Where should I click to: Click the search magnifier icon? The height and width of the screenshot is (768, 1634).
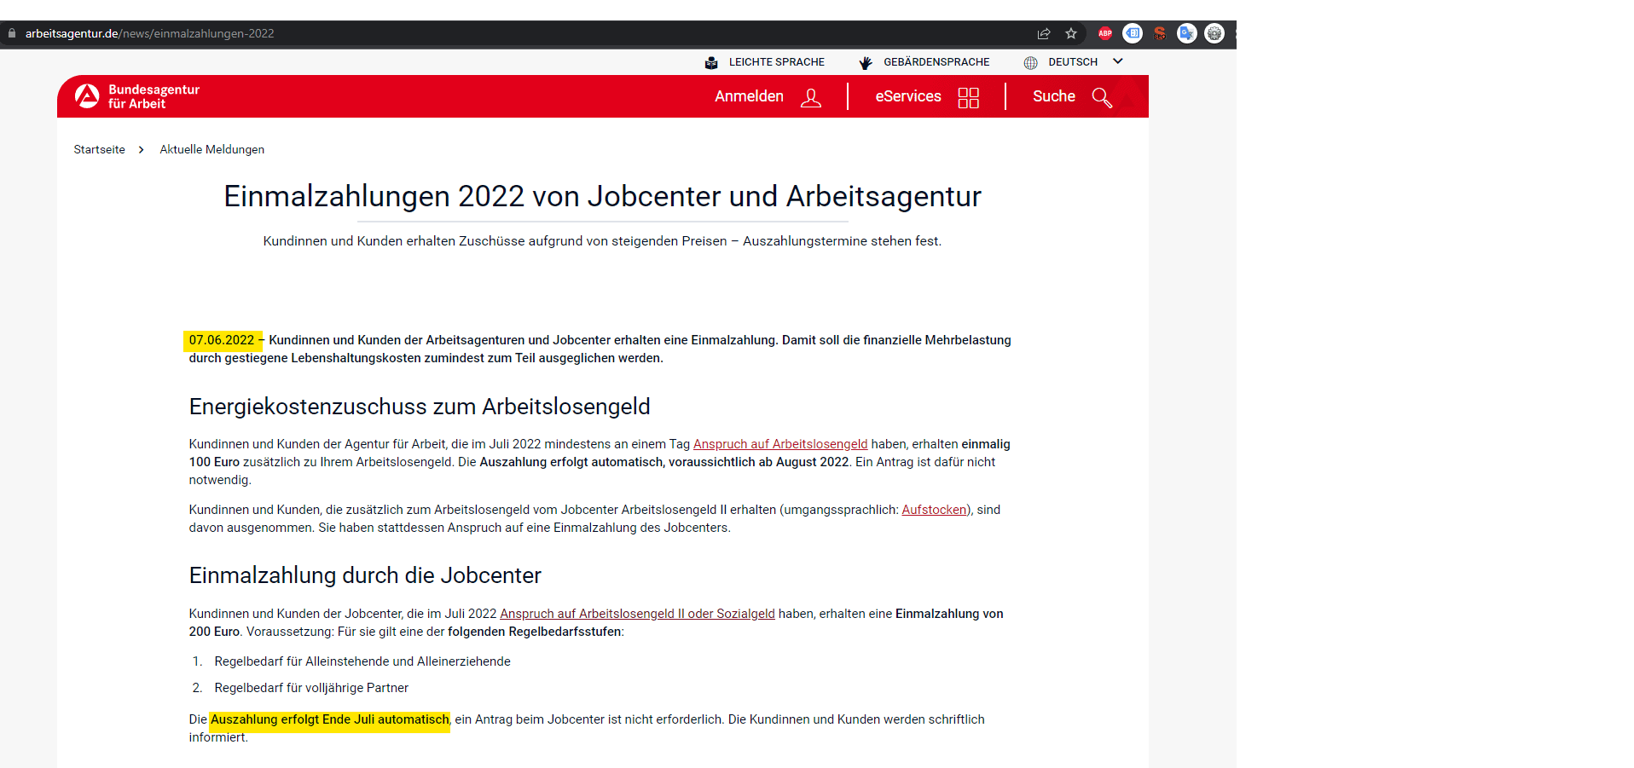tap(1102, 97)
